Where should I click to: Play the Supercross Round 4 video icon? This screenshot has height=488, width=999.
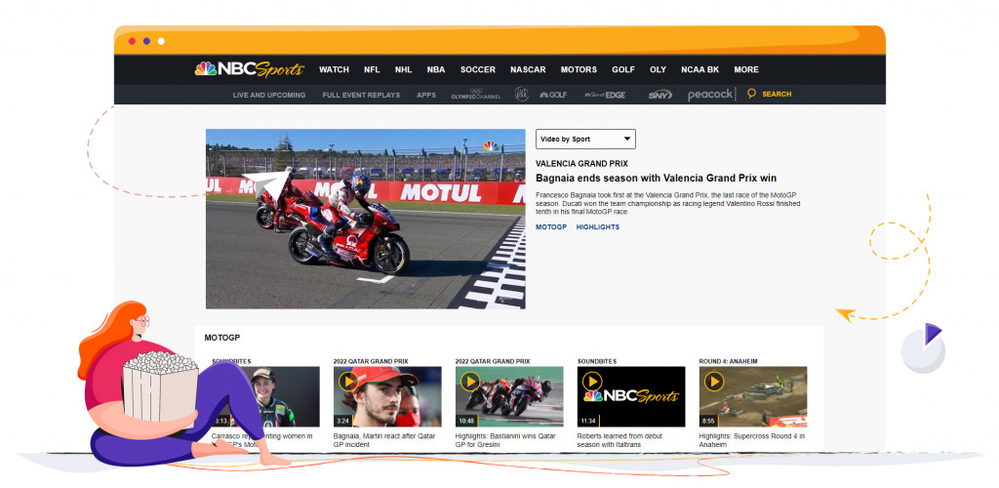pyautogui.click(x=713, y=382)
